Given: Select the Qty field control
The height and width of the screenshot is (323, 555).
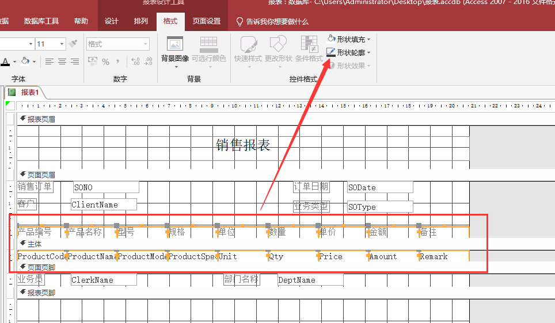Looking at the screenshot, I should click(x=293, y=256).
